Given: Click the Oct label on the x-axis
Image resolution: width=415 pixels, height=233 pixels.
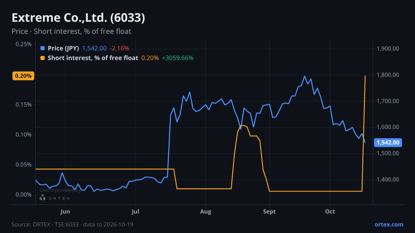Looking at the screenshot, I should click(330, 212).
